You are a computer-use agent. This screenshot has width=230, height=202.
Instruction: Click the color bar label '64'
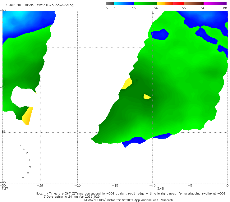pos(202,8)
